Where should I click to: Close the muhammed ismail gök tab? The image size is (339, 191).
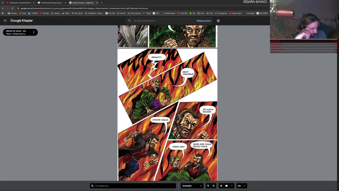click(x=65, y=3)
